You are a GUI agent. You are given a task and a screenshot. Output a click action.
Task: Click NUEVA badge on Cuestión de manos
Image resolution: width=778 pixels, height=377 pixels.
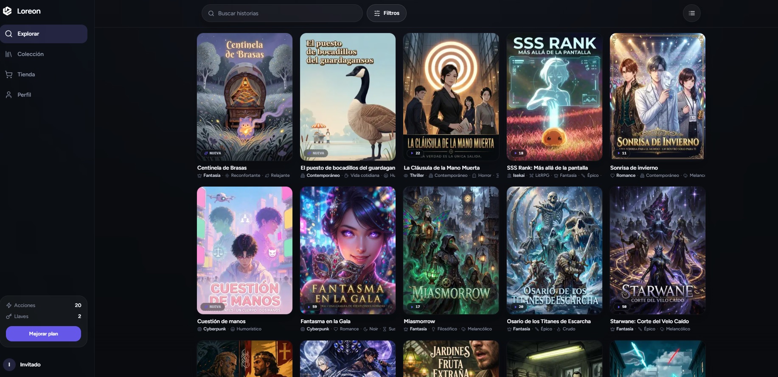click(x=213, y=307)
